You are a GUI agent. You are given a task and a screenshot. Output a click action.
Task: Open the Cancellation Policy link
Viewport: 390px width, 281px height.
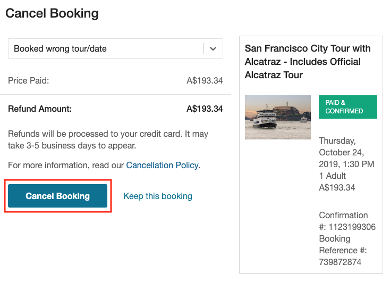[162, 165]
